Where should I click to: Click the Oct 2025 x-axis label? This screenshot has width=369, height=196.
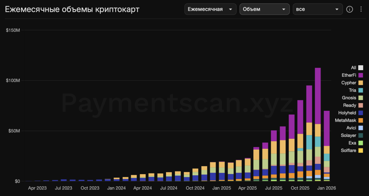[x=300, y=188]
